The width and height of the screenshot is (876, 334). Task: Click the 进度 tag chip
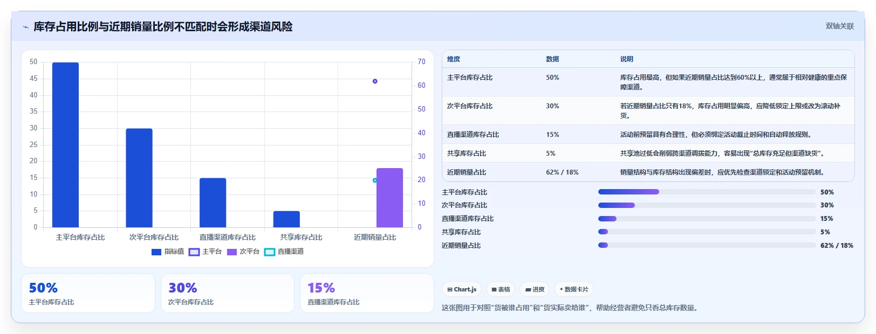click(535, 289)
